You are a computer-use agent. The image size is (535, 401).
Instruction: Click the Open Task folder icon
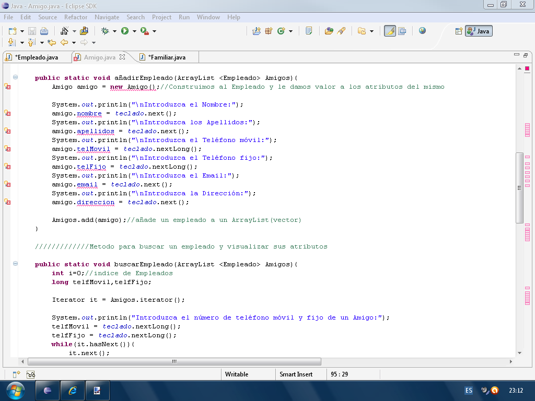pos(329,31)
